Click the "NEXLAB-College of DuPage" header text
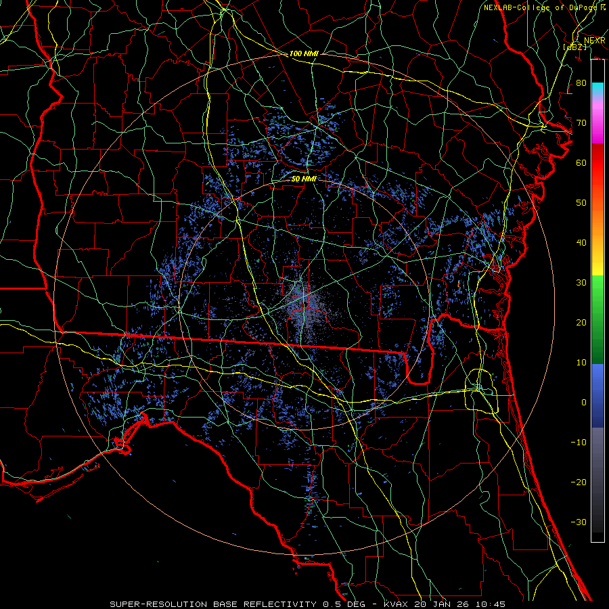 540,7
